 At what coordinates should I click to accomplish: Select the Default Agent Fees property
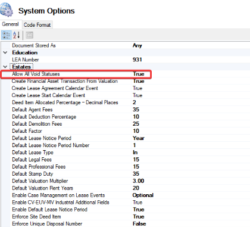tap(32, 110)
